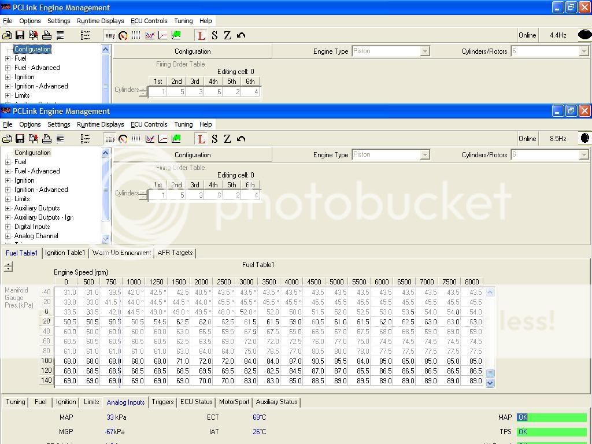Image resolution: width=592 pixels, height=444 pixels.
Task: Open the Auxiliary Status tab
Action: pos(276,402)
